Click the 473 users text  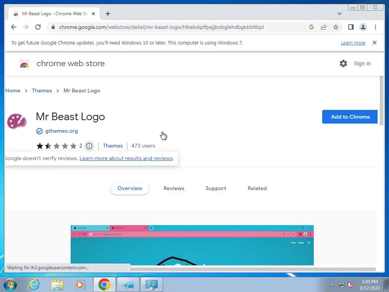143,146
